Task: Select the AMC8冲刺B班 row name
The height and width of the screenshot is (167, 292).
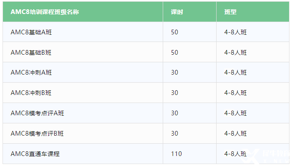Action: tap(31, 93)
